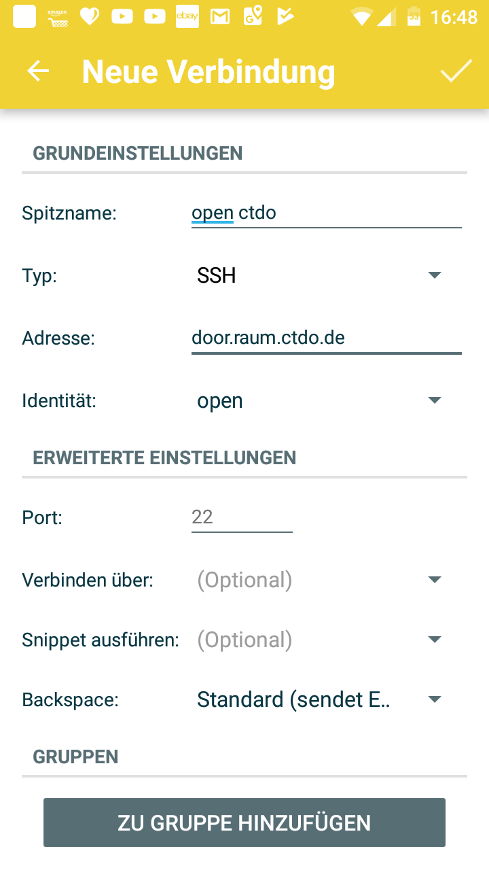This screenshot has width=489, height=870.
Task: Open the Verbinden über dropdown
Action: click(319, 580)
